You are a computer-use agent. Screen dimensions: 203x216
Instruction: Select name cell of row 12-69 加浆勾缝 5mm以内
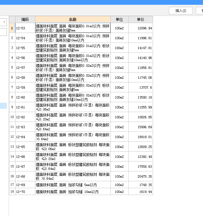(x=73, y=185)
